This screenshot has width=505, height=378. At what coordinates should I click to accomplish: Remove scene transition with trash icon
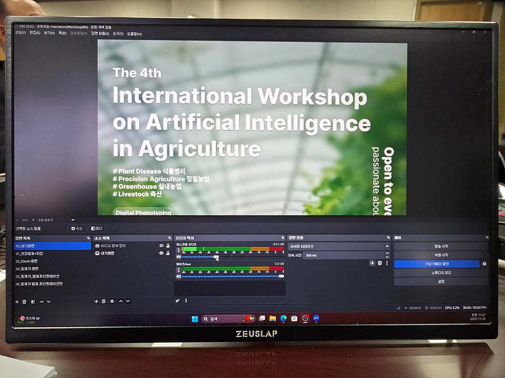coord(380,263)
